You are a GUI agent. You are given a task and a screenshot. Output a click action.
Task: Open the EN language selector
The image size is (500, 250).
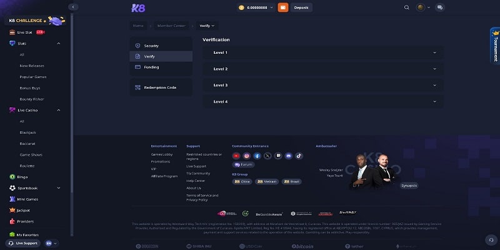coord(51,243)
